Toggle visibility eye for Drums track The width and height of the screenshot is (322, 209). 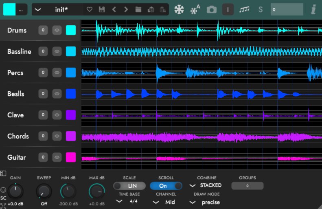[57, 30]
